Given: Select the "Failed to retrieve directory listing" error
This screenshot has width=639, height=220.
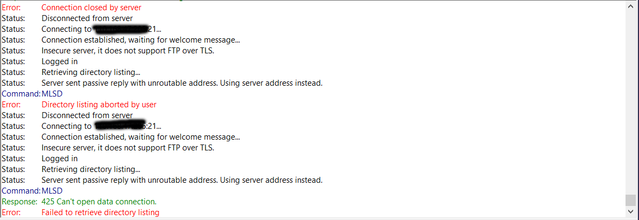Looking at the screenshot, I should click(x=100, y=212).
